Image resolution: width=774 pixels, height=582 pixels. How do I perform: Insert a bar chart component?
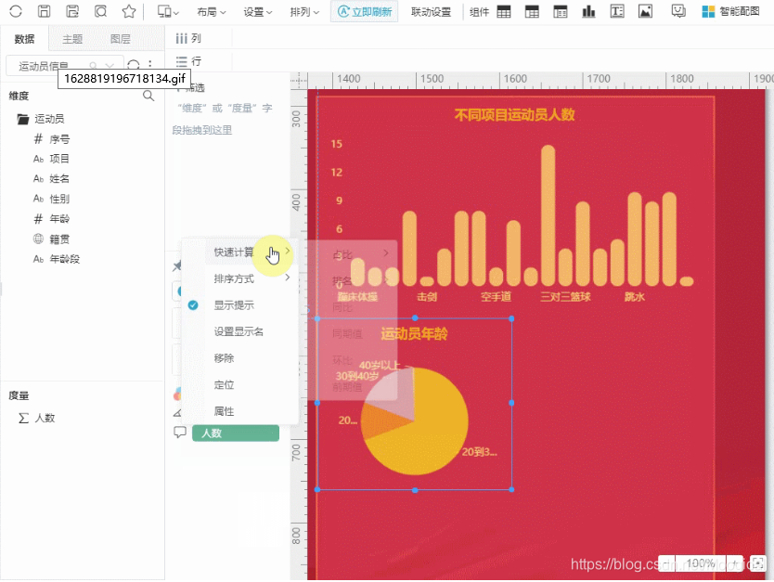pyautogui.click(x=588, y=11)
